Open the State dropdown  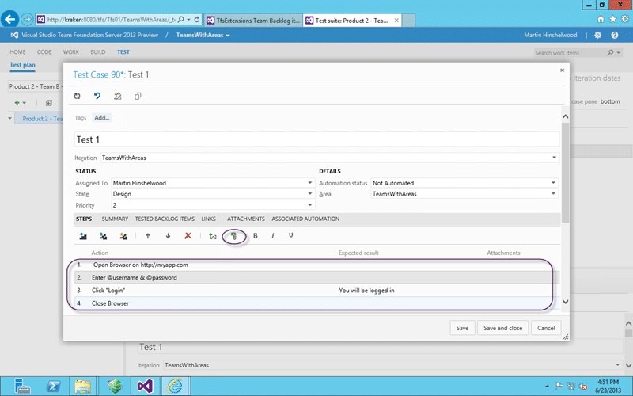pos(310,193)
